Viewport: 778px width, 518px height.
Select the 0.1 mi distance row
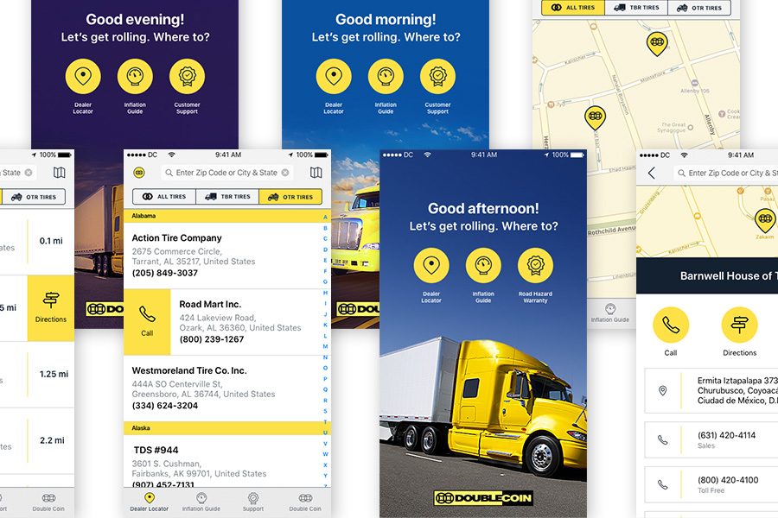coord(37,242)
